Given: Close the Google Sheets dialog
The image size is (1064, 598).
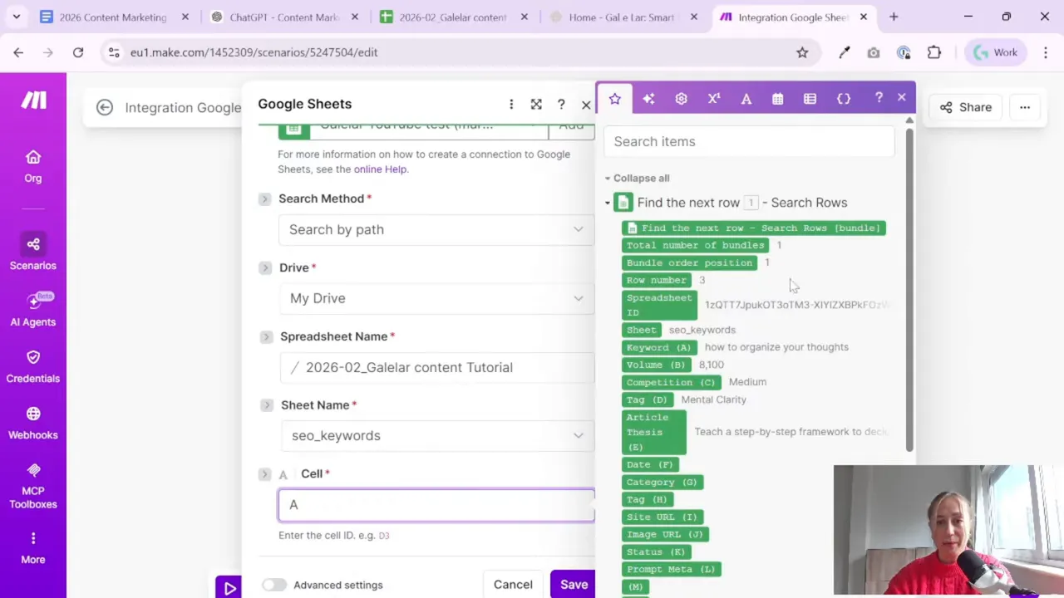Looking at the screenshot, I should click(586, 105).
